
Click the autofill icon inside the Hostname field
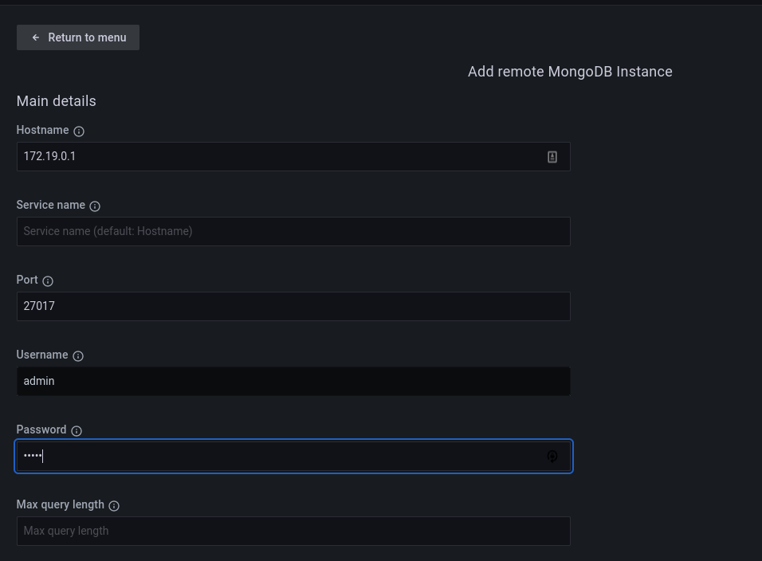tap(552, 156)
